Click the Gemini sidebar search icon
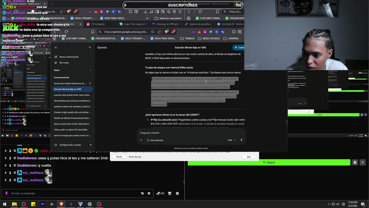Viewport: 369px width, 208px height. pyautogui.click(x=90, y=47)
